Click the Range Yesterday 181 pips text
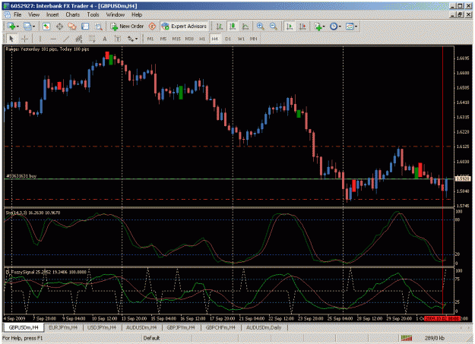The height and width of the screenshot is (344, 475). coord(47,49)
